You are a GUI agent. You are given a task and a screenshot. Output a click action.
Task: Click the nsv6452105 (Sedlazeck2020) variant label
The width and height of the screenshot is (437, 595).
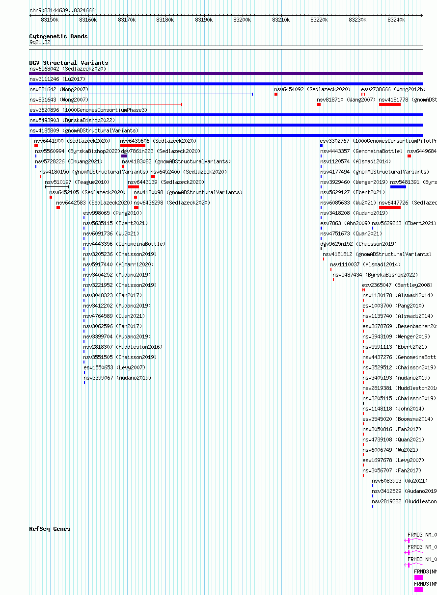pyautogui.click(x=88, y=193)
